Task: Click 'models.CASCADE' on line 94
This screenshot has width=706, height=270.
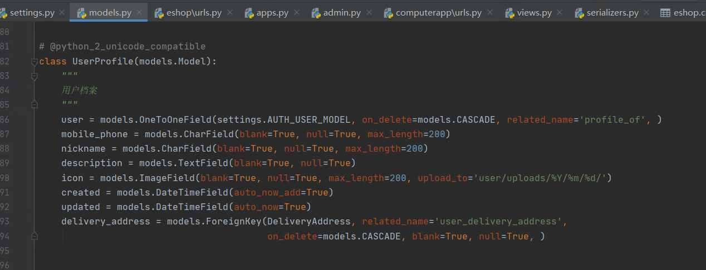Action: (x=362, y=236)
